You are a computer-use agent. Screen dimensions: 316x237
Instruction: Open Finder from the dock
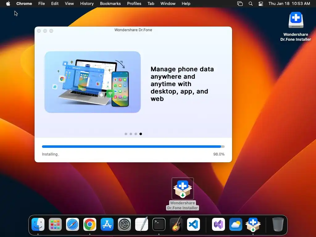coord(38,224)
